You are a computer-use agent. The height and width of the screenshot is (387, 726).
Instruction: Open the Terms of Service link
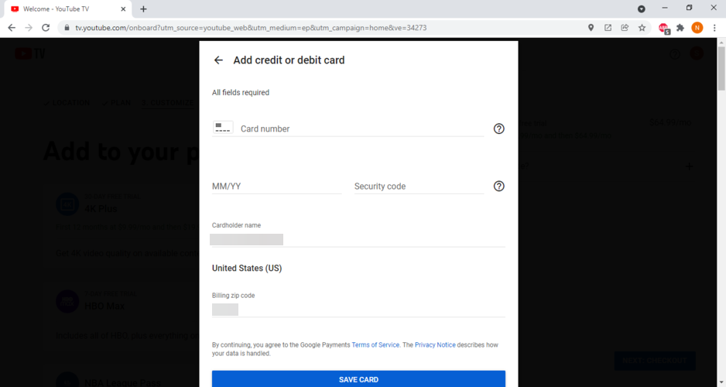point(375,344)
